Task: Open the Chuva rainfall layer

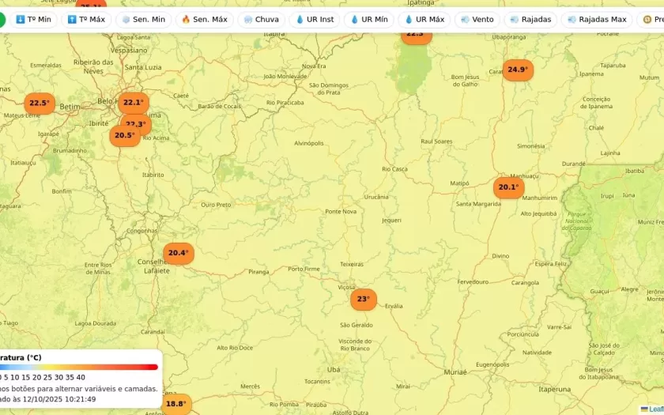Action: point(261,20)
